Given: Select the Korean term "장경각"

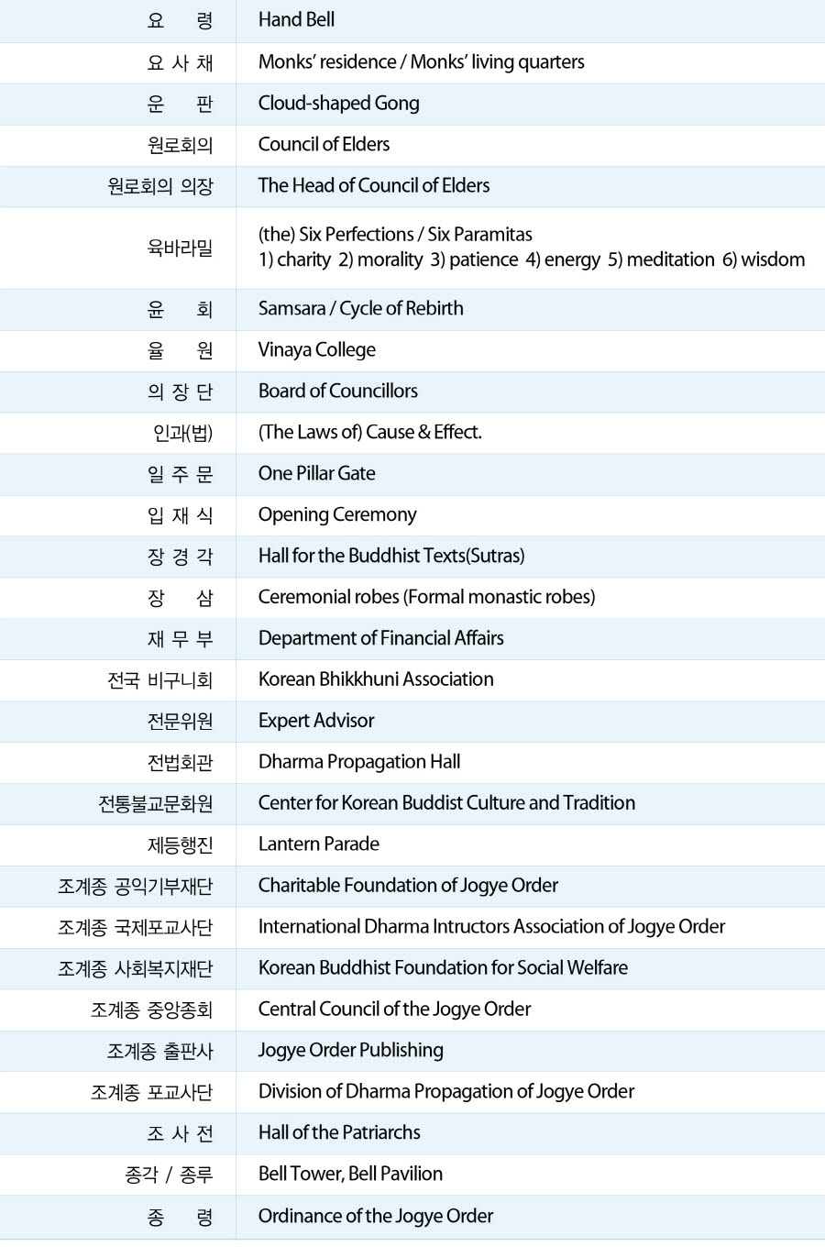Looking at the screenshot, I should (181, 557).
